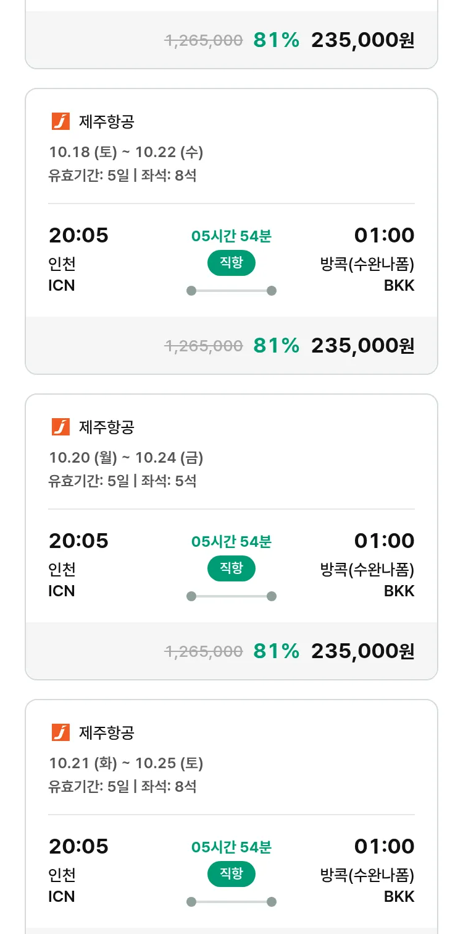Click the route line on the 10.18 flight
The height and width of the screenshot is (934, 463).
(x=231, y=291)
